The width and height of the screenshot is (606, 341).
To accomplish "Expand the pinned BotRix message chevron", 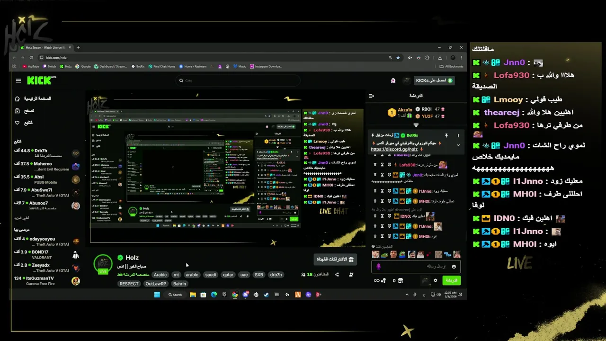I will (x=458, y=145).
